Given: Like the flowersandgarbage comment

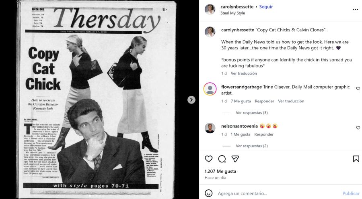Looking at the screenshot, I should coord(358,89).
